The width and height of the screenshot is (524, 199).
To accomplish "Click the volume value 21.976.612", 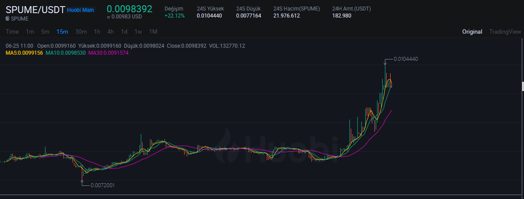I will tap(286, 15).
